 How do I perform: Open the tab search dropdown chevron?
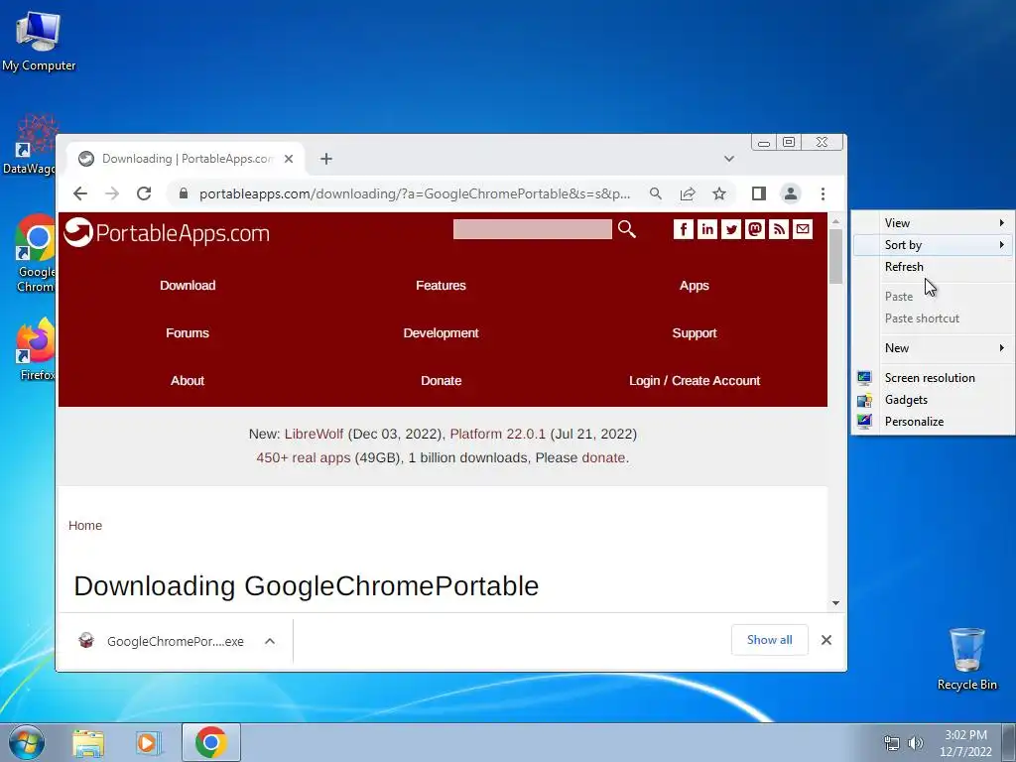(x=729, y=159)
